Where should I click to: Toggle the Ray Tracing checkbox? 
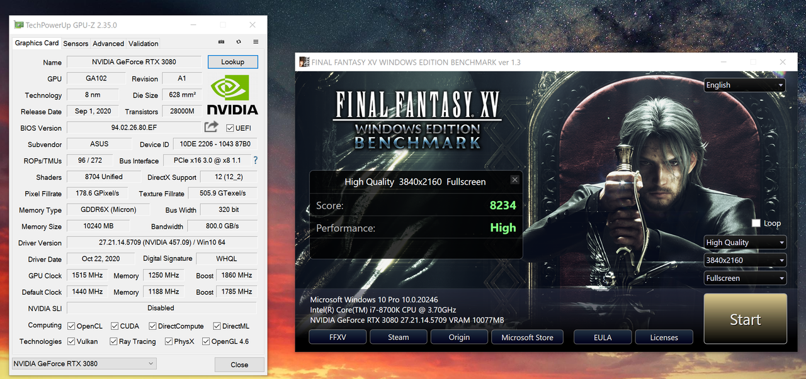click(113, 341)
